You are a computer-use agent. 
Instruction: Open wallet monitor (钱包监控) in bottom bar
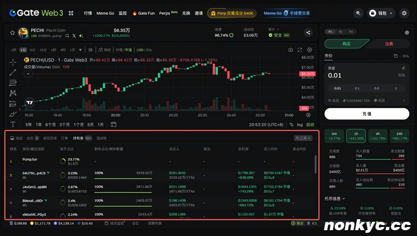click(x=114, y=223)
